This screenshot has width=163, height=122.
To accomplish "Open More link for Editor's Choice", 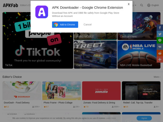I will click(157, 77).
